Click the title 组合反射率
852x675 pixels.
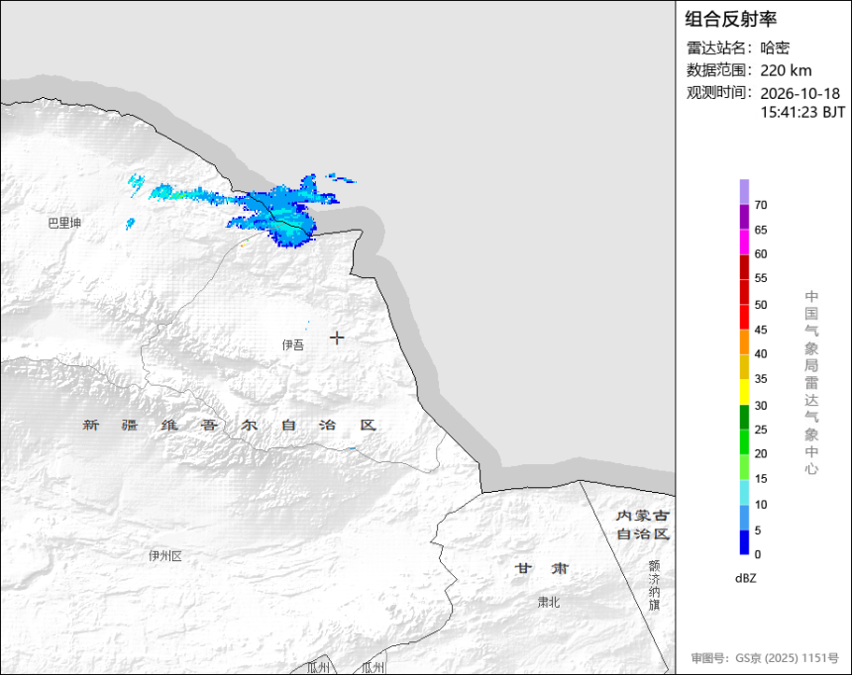pos(730,20)
